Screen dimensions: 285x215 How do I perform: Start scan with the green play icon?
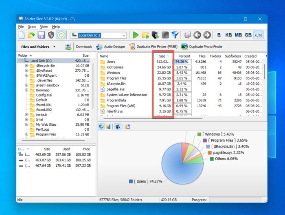click(136, 35)
